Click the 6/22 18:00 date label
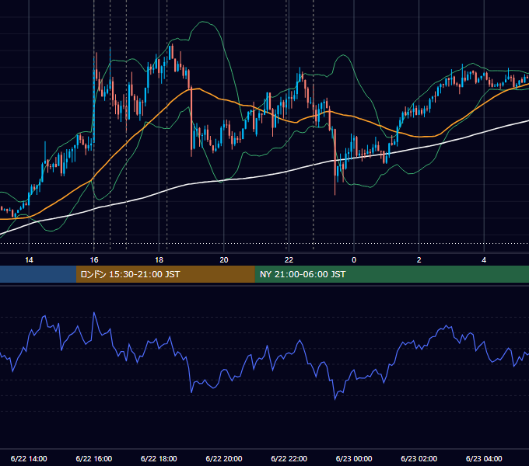Viewport: 529px width, 466px height. pos(159,458)
